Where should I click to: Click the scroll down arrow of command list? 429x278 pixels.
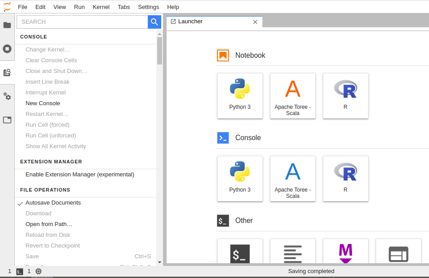point(159,262)
